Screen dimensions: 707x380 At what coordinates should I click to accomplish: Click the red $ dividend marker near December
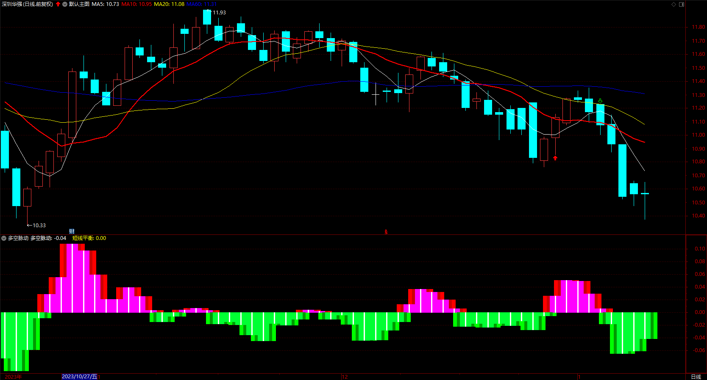tap(386, 232)
